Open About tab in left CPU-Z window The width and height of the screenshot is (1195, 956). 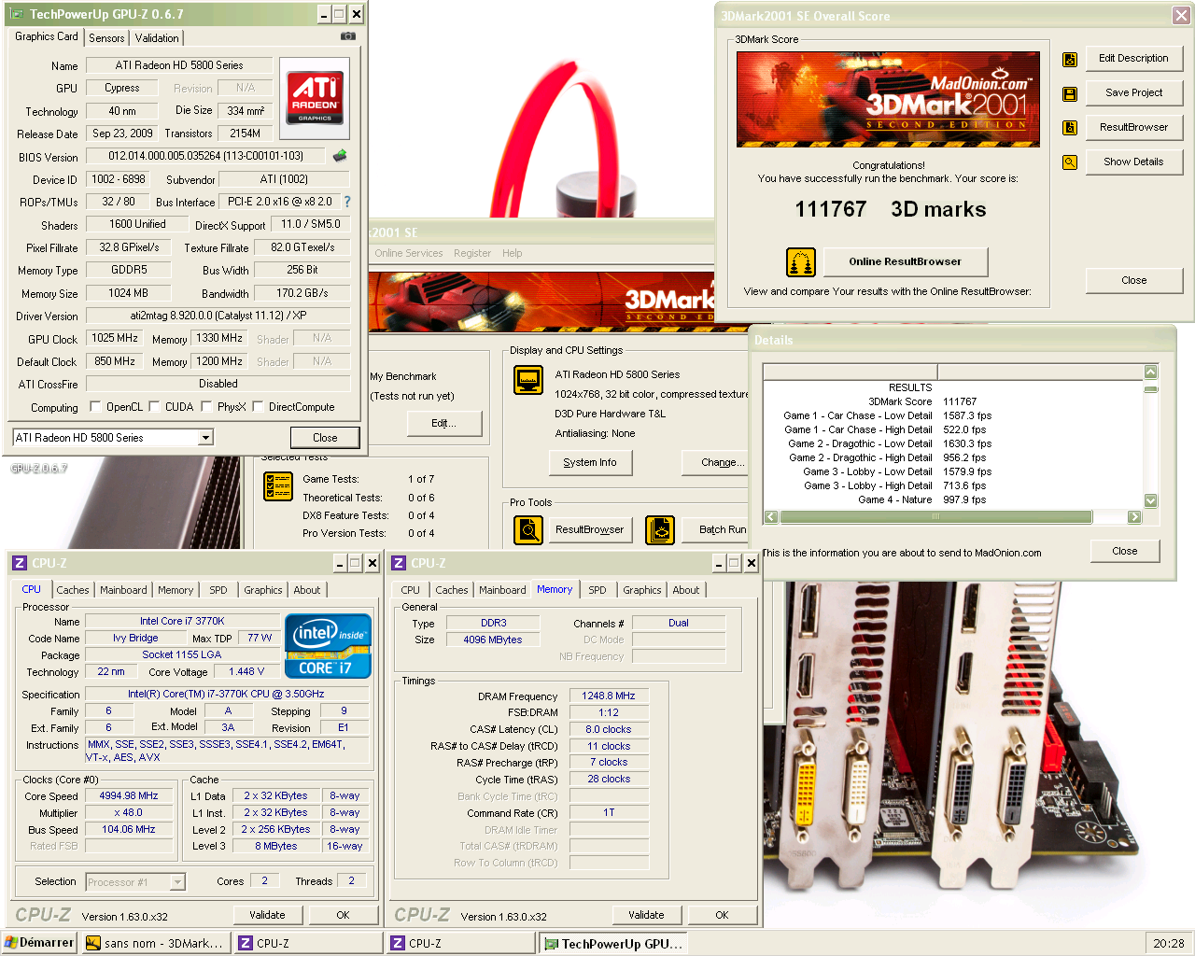click(x=307, y=590)
